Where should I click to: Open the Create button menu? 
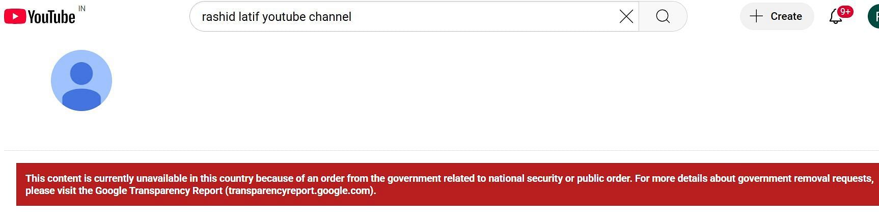click(x=776, y=16)
